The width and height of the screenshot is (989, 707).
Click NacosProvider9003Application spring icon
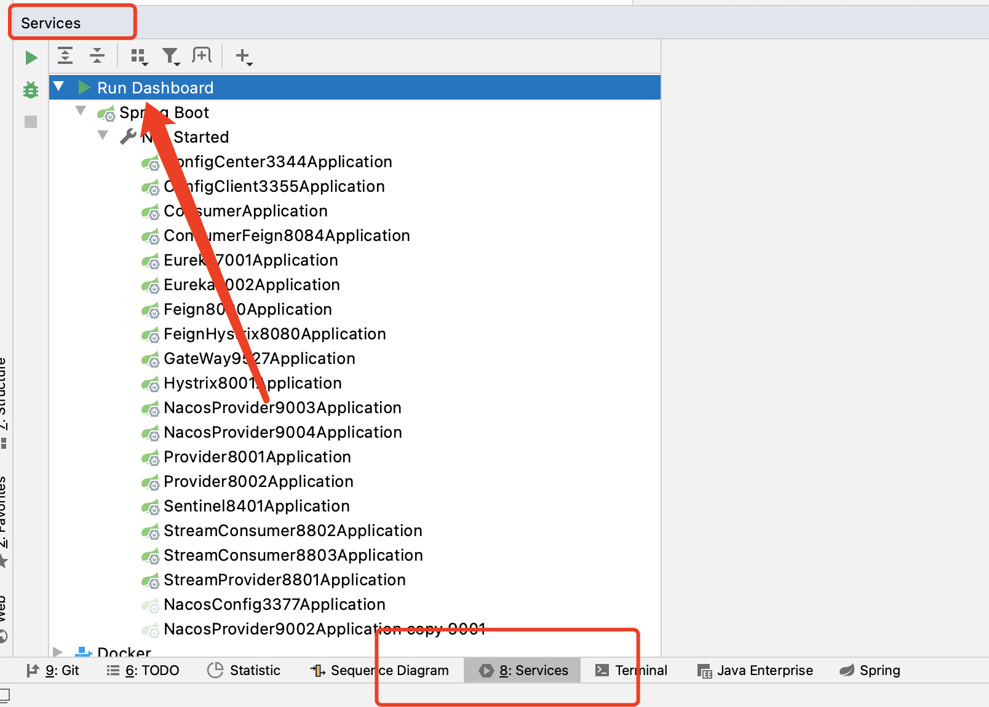tap(151, 409)
